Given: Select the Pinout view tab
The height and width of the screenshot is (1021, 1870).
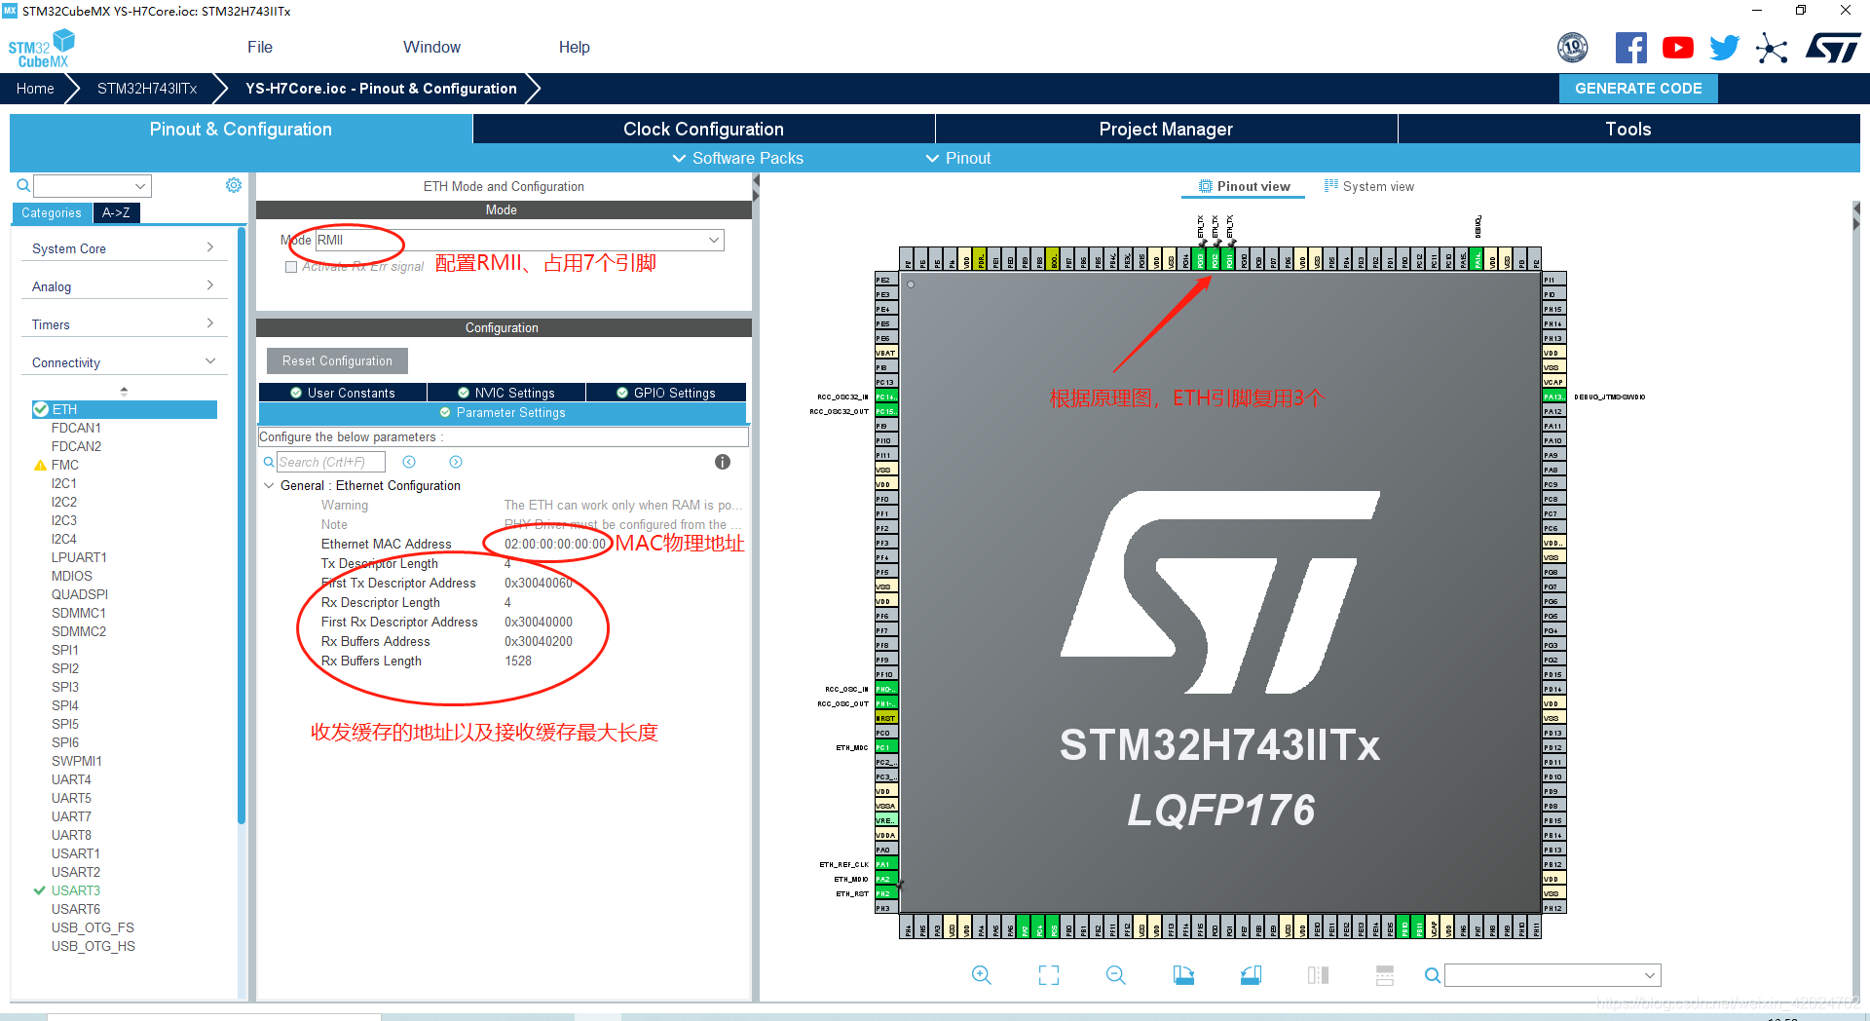Looking at the screenshot, I should coord(1245,186).
